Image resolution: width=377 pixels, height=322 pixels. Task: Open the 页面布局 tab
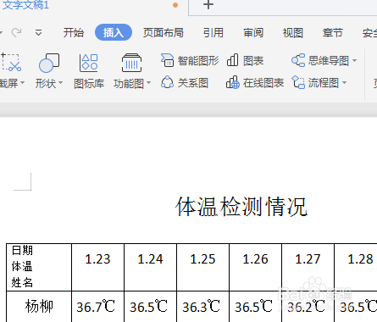(164, 33)
